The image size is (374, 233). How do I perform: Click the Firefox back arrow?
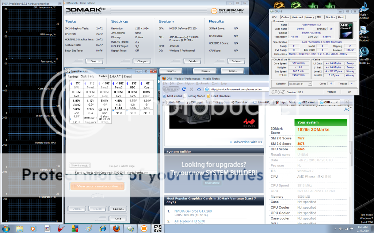[x=167, y=90]
